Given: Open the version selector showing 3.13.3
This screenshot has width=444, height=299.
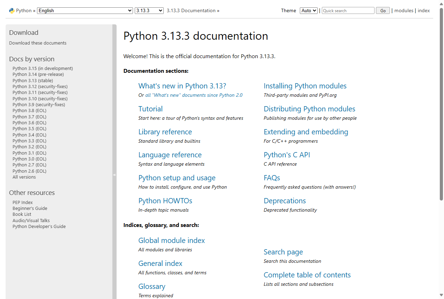Looking at the screenshot, I should coord(149,10).
